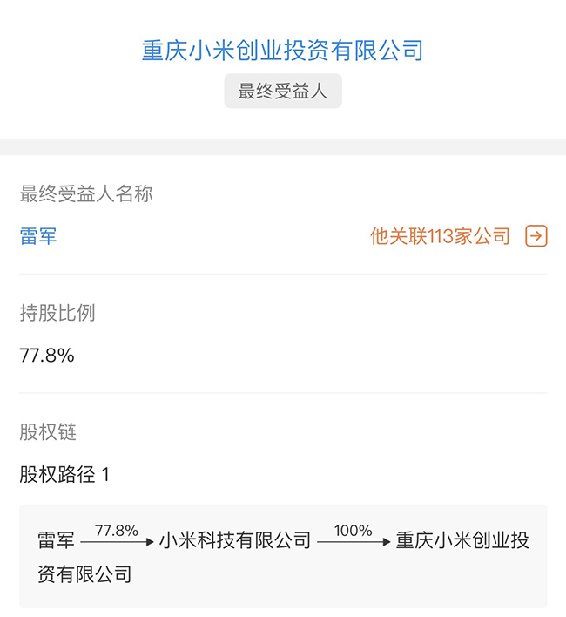Open the company title 重庆小米创业投资有限公司 at top

coord(282,50)
